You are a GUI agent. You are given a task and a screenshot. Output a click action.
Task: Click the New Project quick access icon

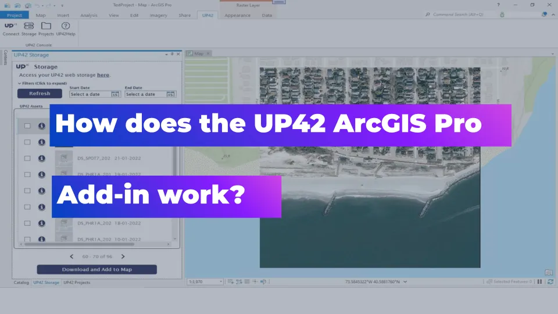[7, 5]
